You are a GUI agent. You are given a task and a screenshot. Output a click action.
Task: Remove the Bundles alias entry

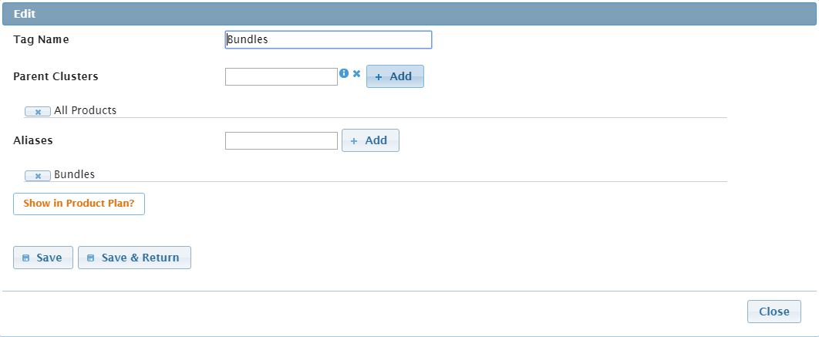point(38,176)
